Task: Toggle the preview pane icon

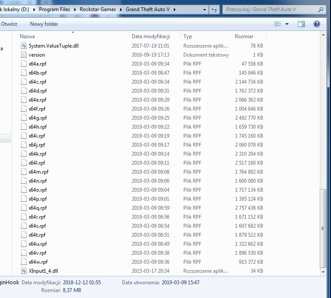Action: (x=301, y=24)
